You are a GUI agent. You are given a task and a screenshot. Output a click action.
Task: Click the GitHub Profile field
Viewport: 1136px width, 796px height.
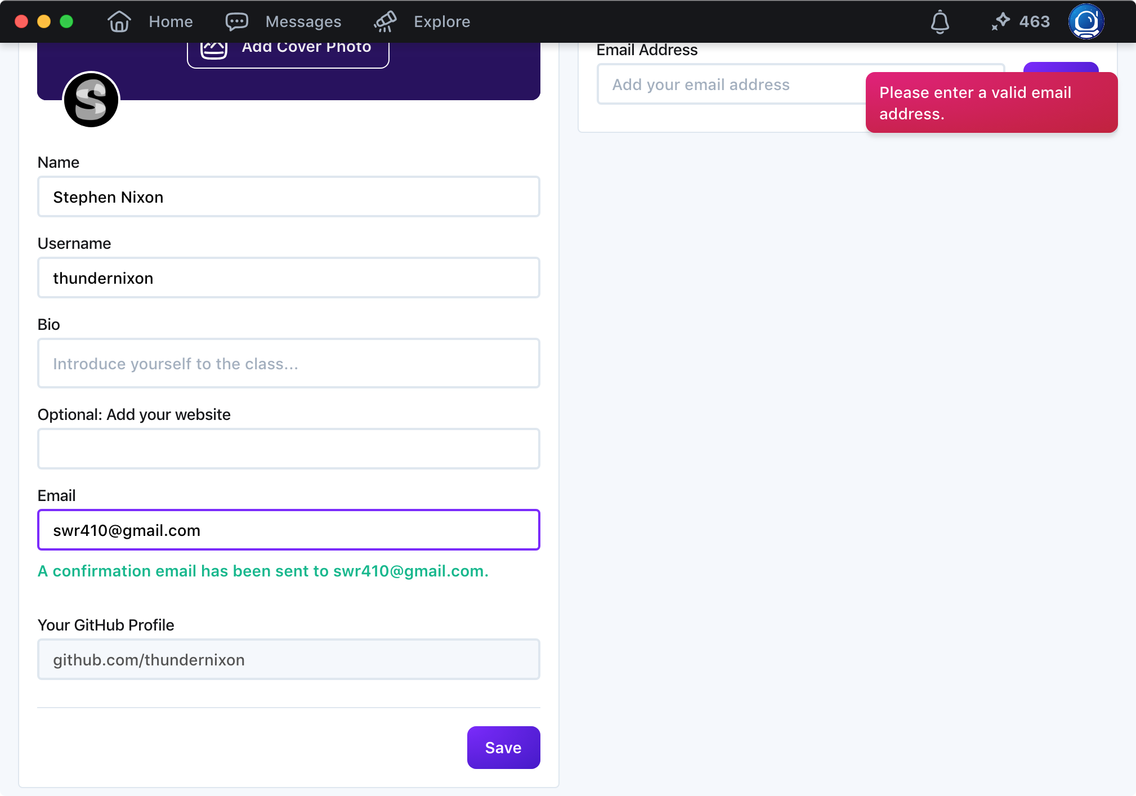click(288, 659)
